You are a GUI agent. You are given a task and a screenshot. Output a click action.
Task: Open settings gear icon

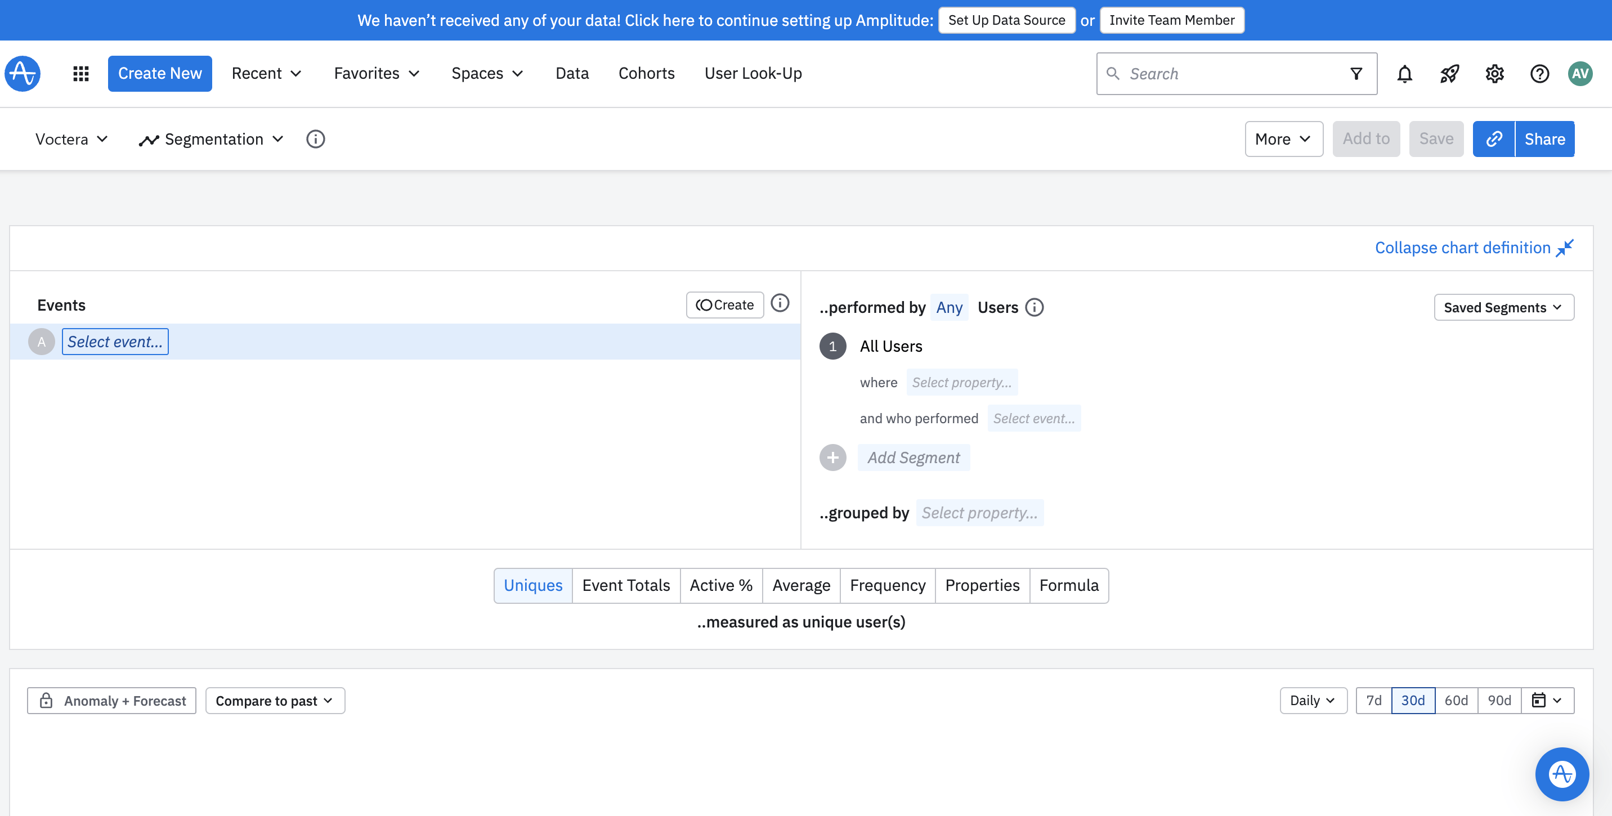pyautogui.click(x=1494, y=74)
